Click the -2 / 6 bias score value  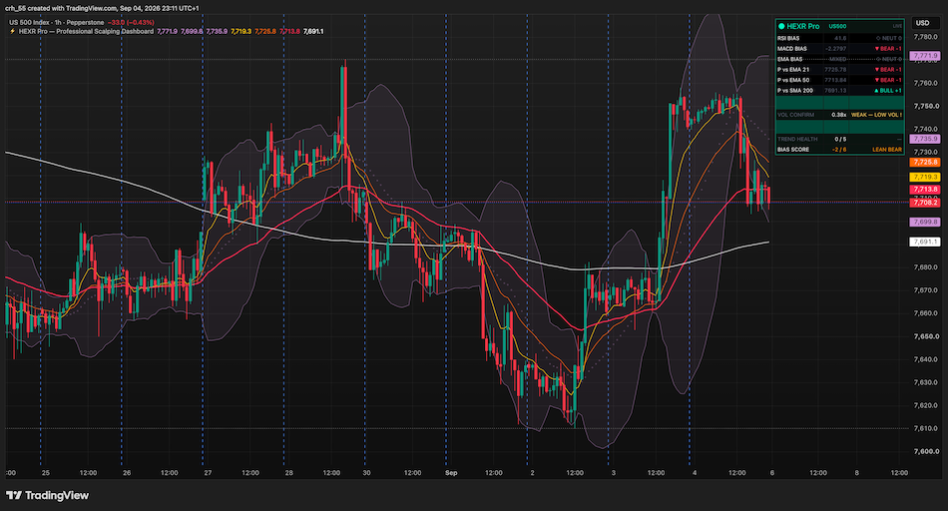(x=839, y=150)
